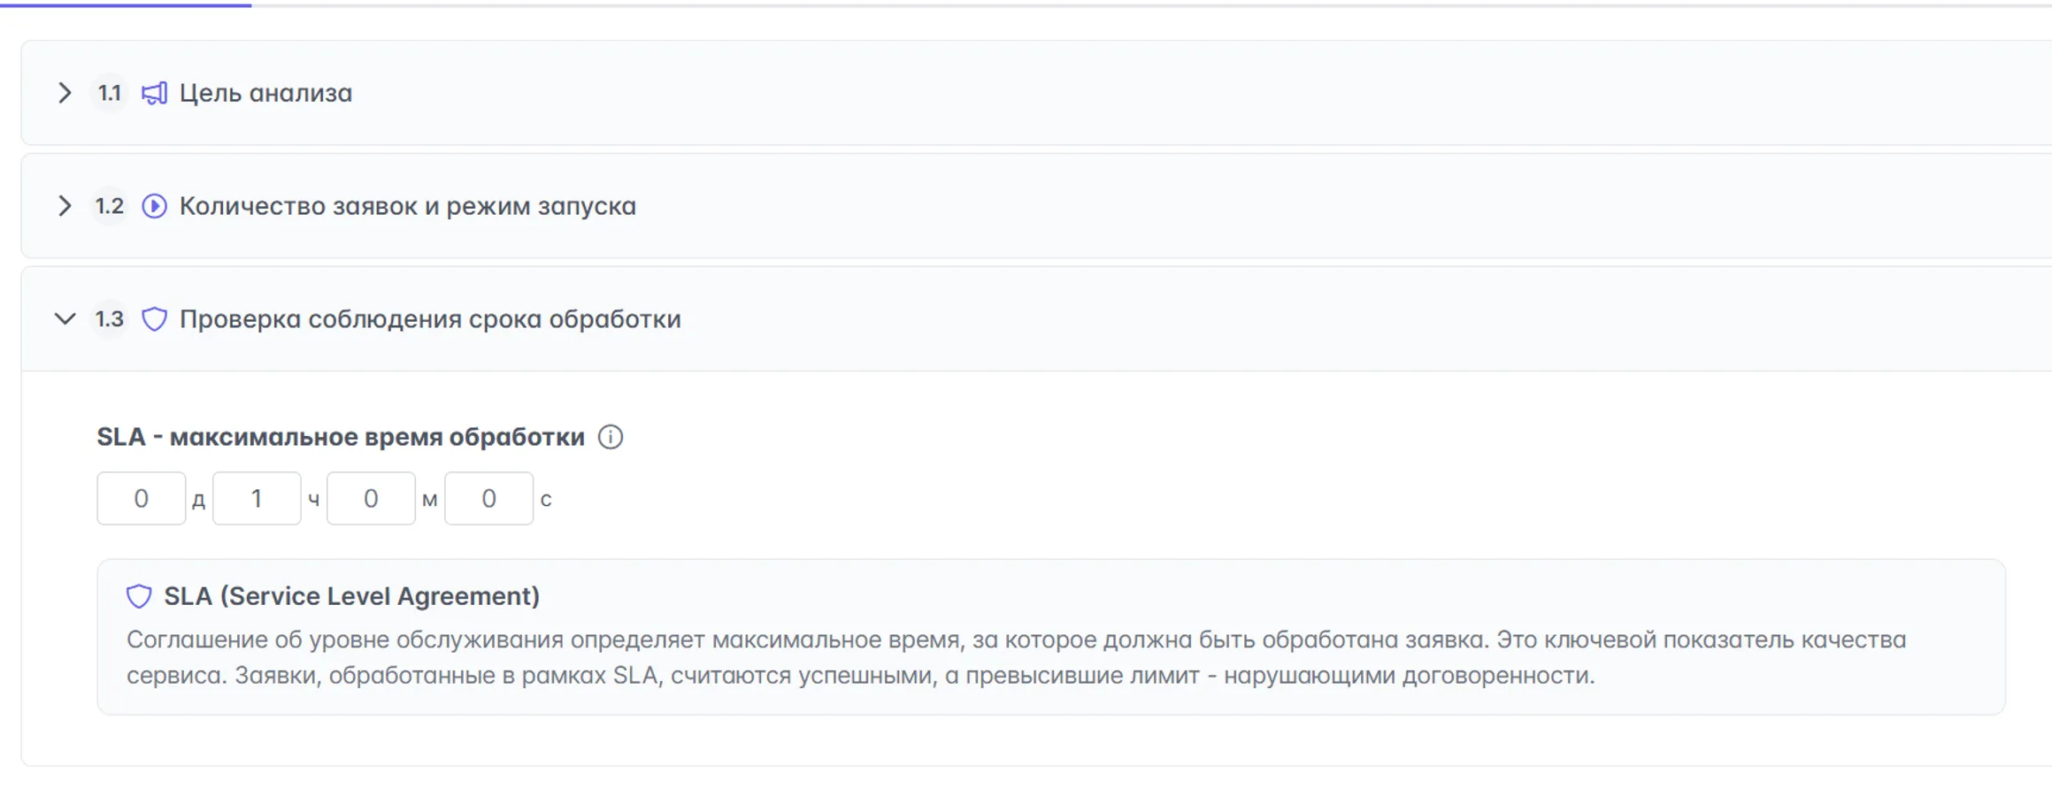Select the seconds input of the SLA timer
2052x796 pixels.
[x=488, y=498]
